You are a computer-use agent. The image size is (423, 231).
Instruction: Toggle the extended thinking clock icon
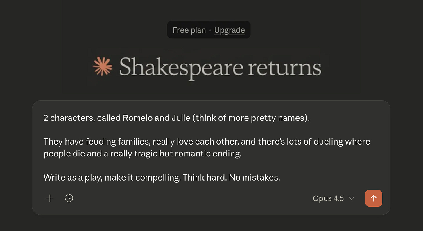[69, 198]
